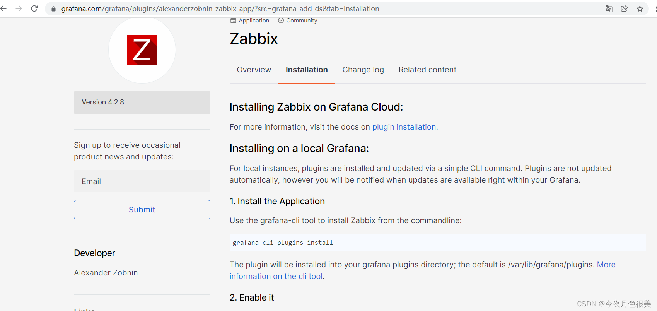This screenshot has height=311, width=657.
Task: Open the translate page icon in address bar
Action: click(609, 9)
